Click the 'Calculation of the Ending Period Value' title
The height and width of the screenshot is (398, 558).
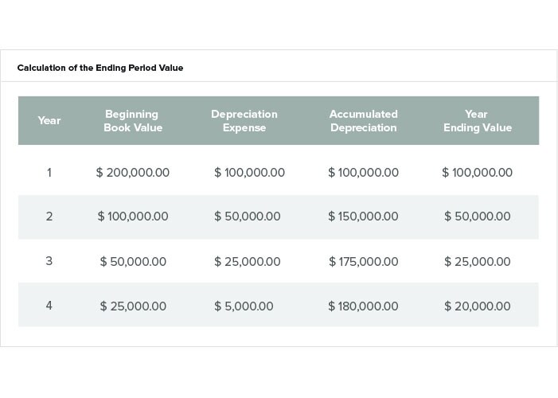[100, 68]
